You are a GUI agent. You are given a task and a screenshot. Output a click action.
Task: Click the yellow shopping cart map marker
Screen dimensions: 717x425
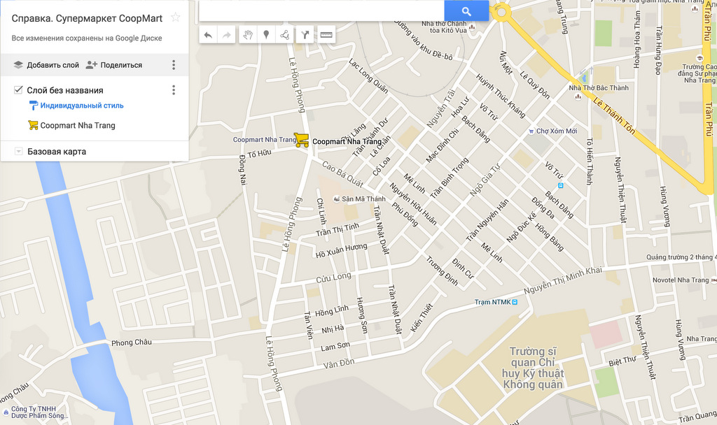click(301, 140)
